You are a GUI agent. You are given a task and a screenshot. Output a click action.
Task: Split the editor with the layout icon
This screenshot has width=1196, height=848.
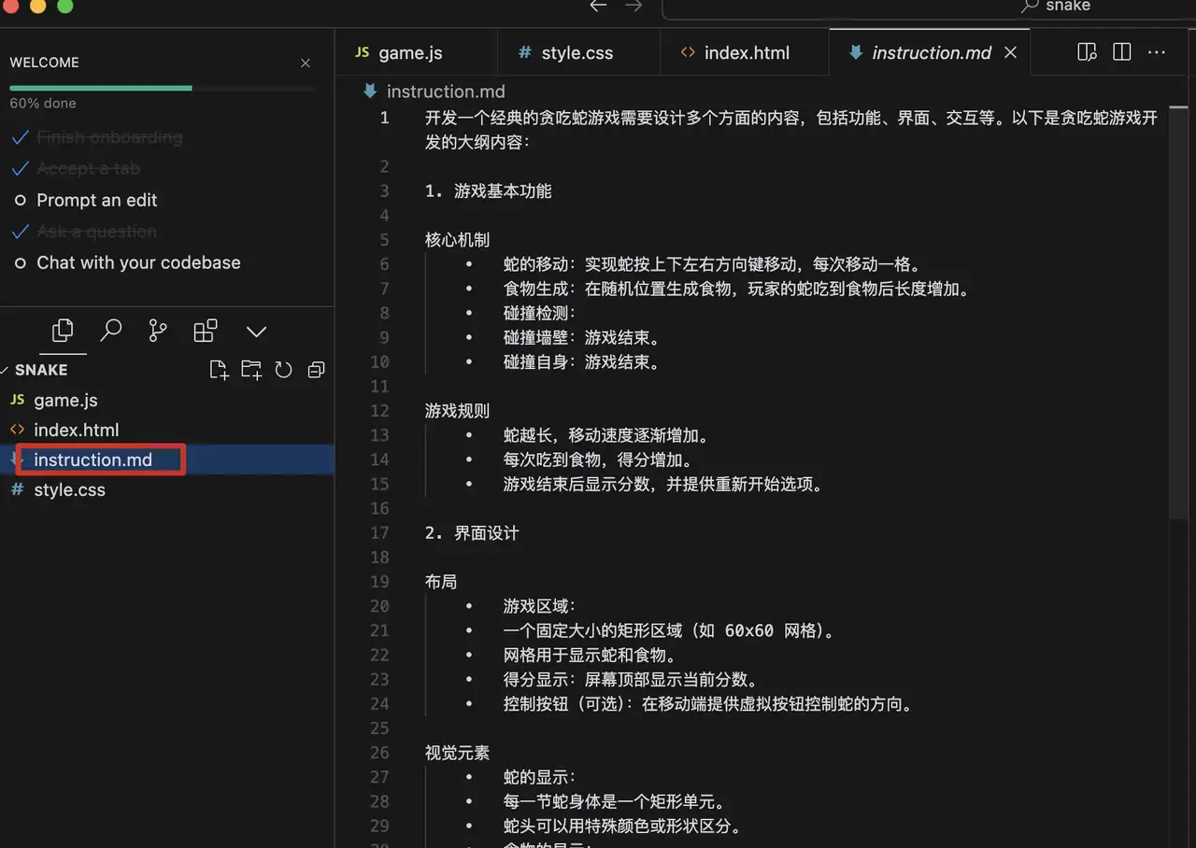click(x=1121, y=52)
